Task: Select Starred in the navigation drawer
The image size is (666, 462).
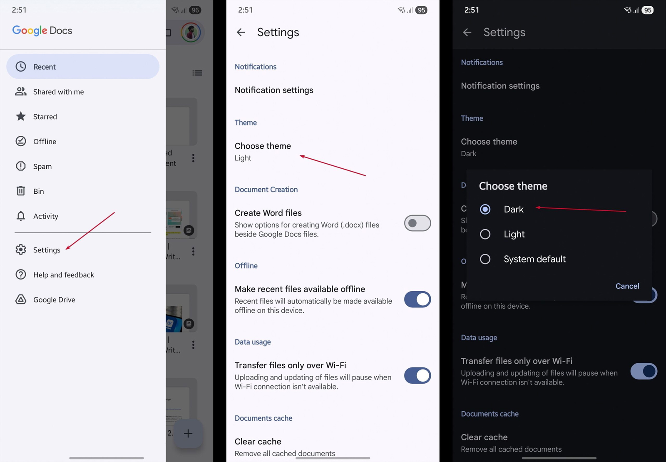Action: tap(45, 117)
